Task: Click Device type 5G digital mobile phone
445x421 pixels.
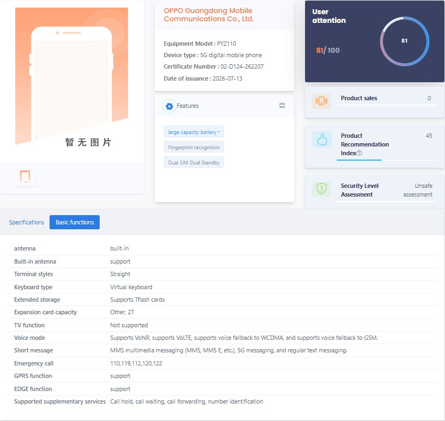Action: click(213, 55)
